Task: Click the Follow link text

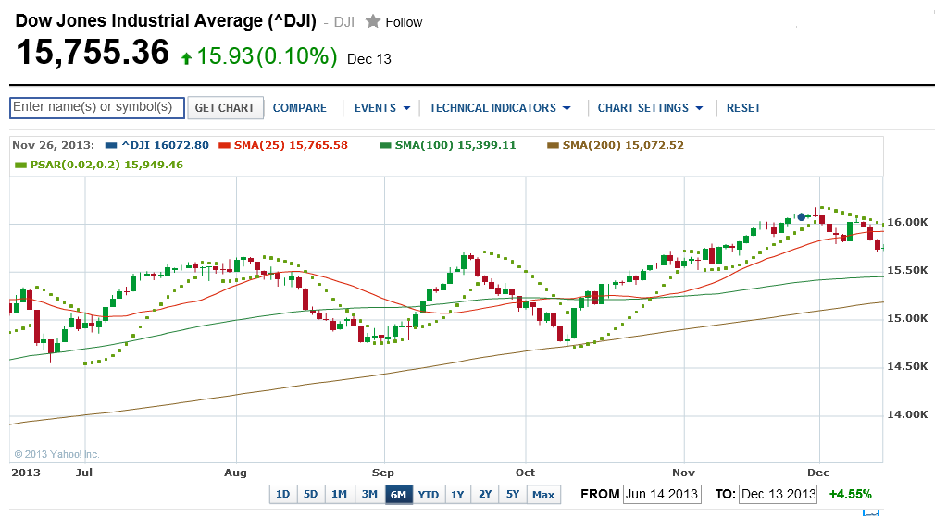Action: (404, 22)
